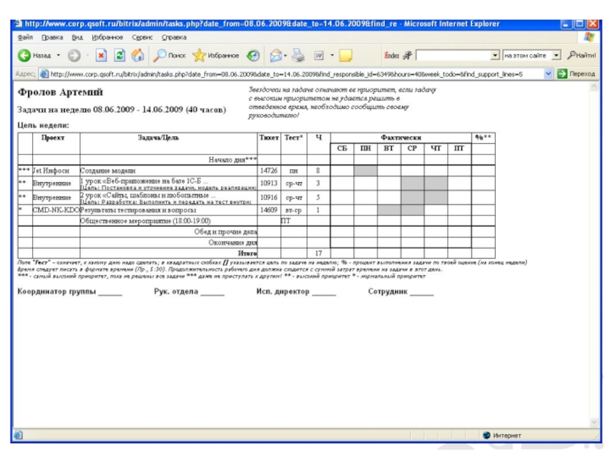The image size is (610, 457).
Task: Open the Файл menu
Action: tap(24, 37)
